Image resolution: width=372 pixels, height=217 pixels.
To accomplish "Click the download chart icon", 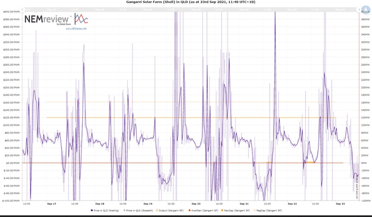I will click(x=366, y=10).
